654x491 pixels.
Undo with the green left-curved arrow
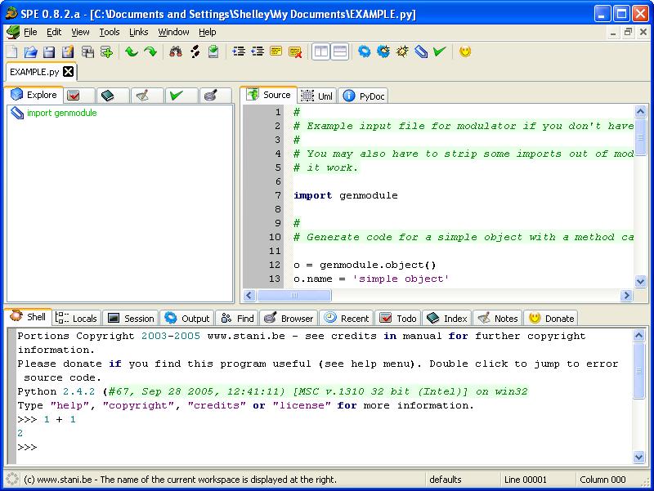click(x=132, y=51)
